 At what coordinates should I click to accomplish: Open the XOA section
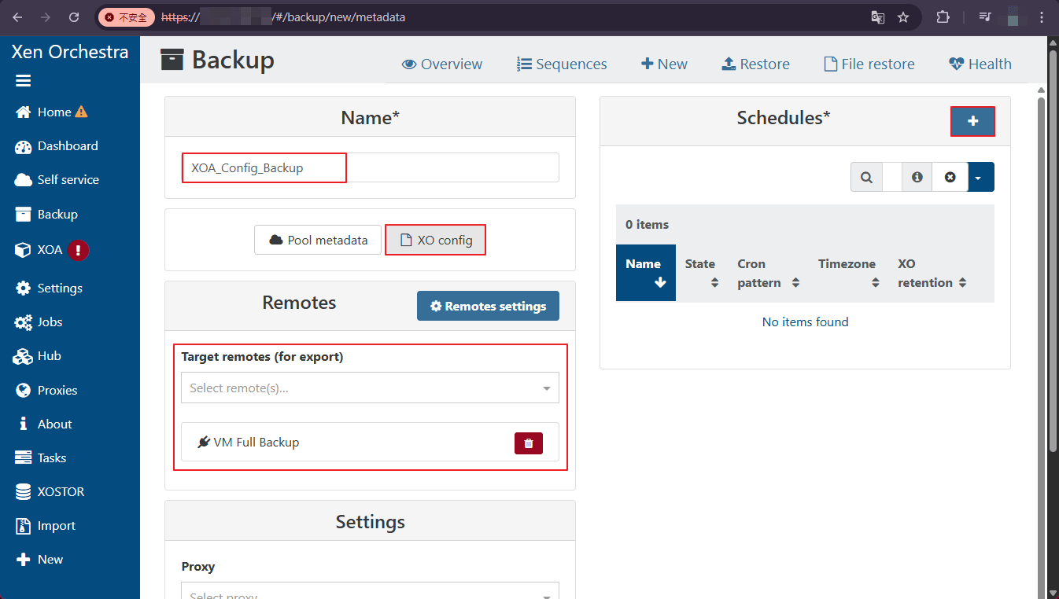pyautogui.click(x=39, y=250)
